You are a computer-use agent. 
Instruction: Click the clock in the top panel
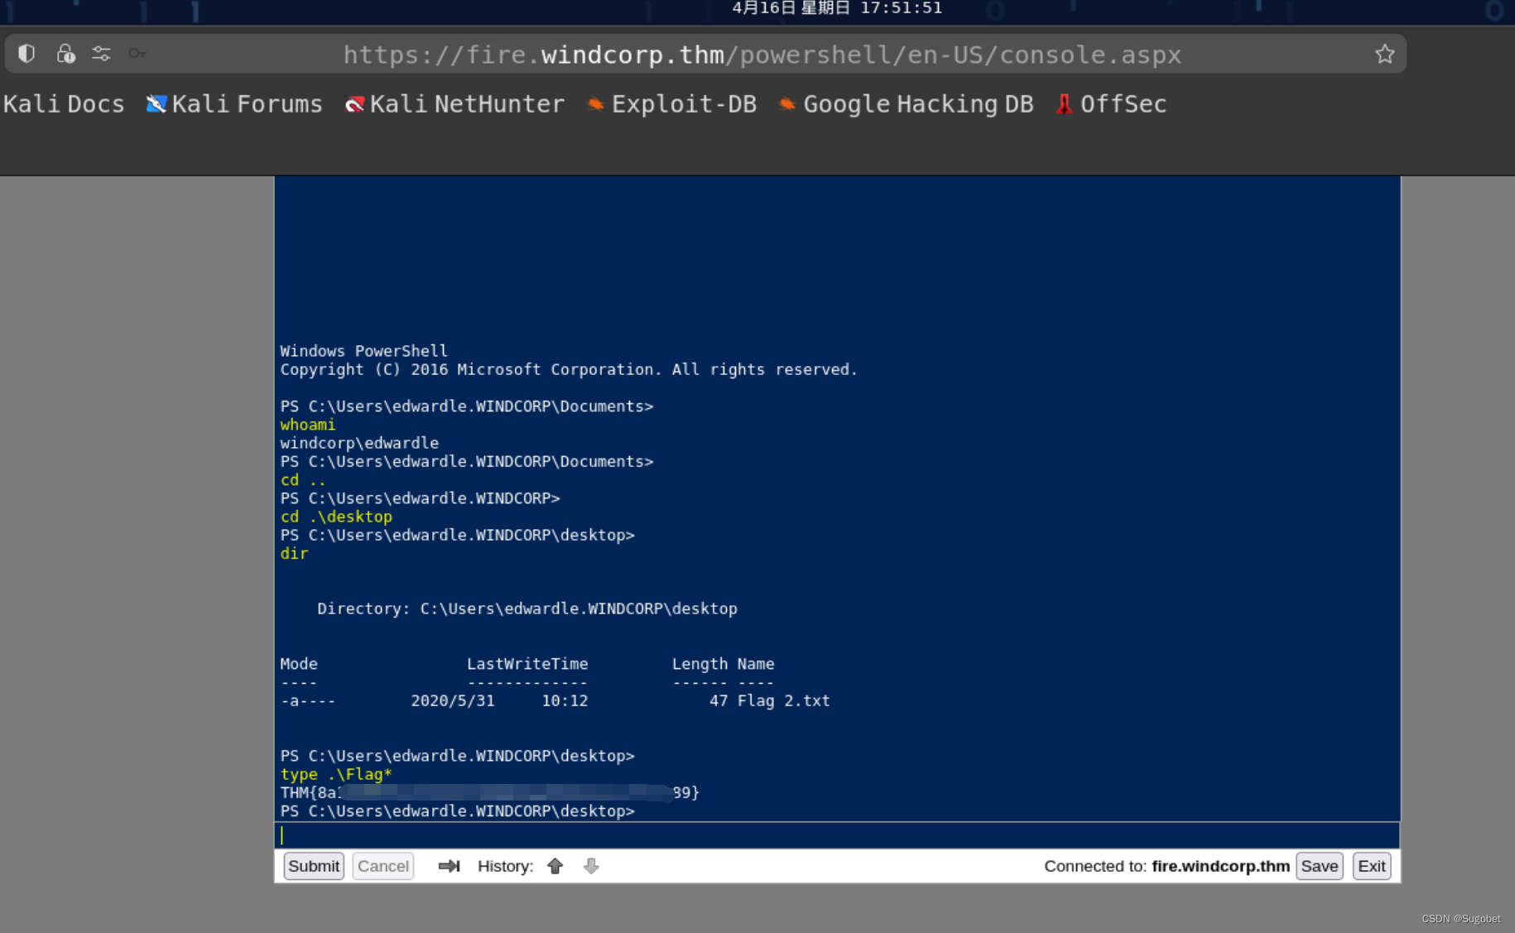pos(837,8)
